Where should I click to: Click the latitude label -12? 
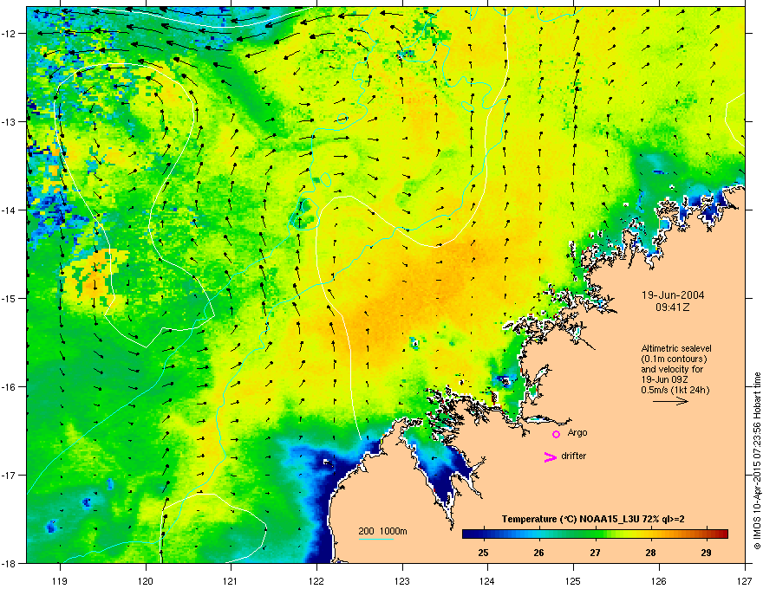(9, 33)
